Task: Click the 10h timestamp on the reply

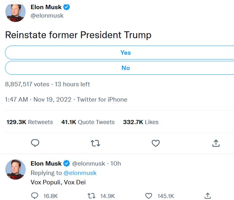Action: coord(116,164)
